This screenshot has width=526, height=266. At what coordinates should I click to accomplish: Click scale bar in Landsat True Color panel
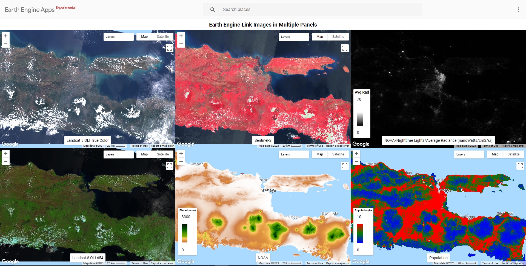tap(116, 146)
